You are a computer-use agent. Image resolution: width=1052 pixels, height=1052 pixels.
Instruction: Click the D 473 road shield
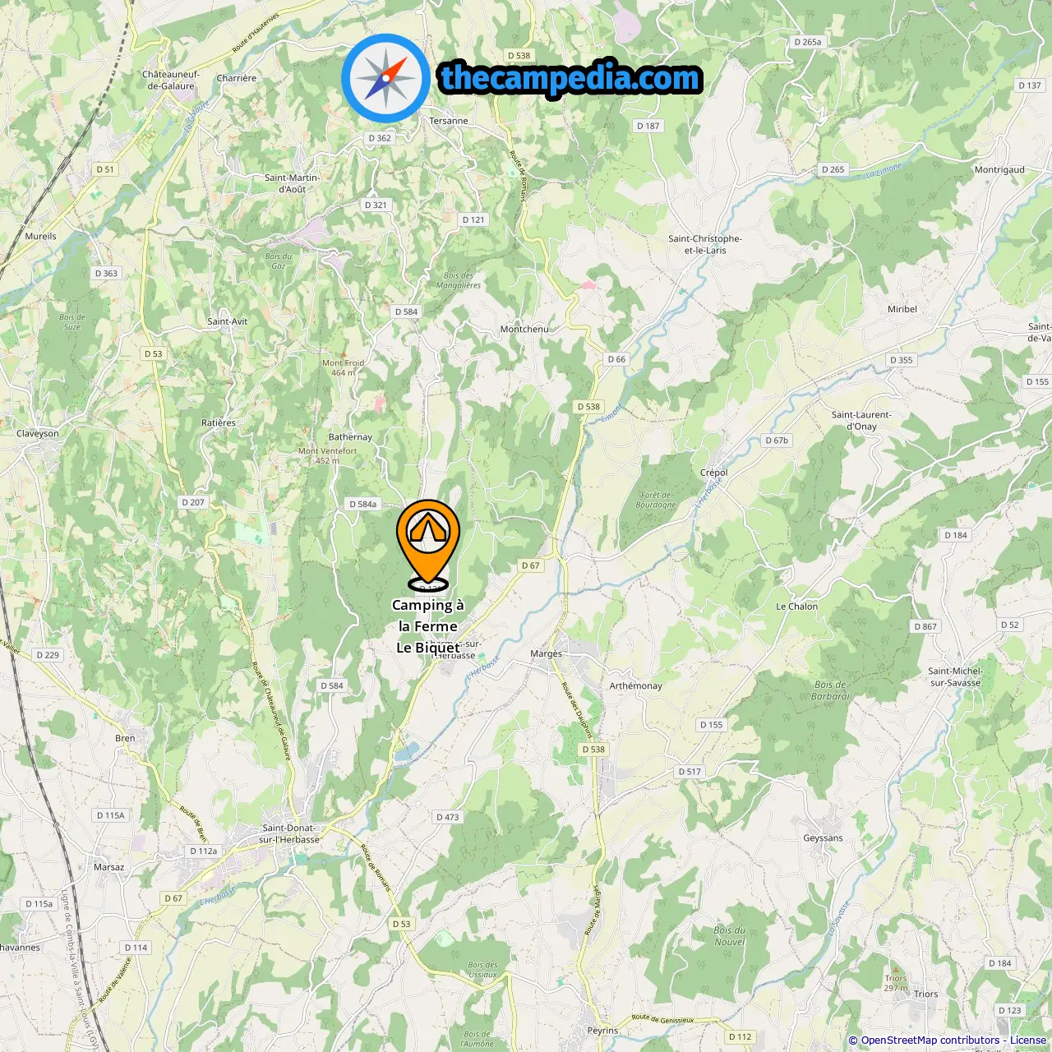point(448,817)
